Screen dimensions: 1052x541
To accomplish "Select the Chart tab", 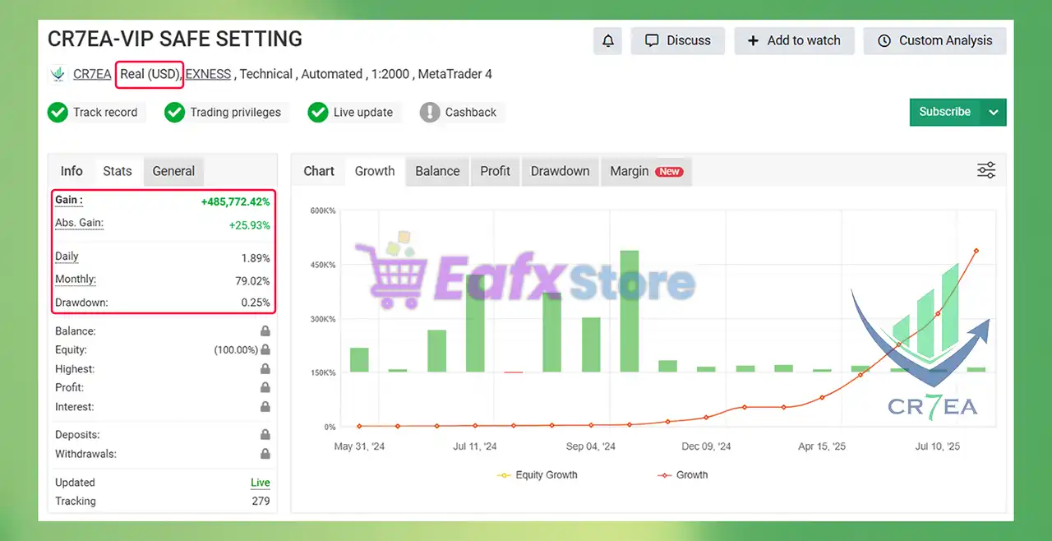I will 319,171.
